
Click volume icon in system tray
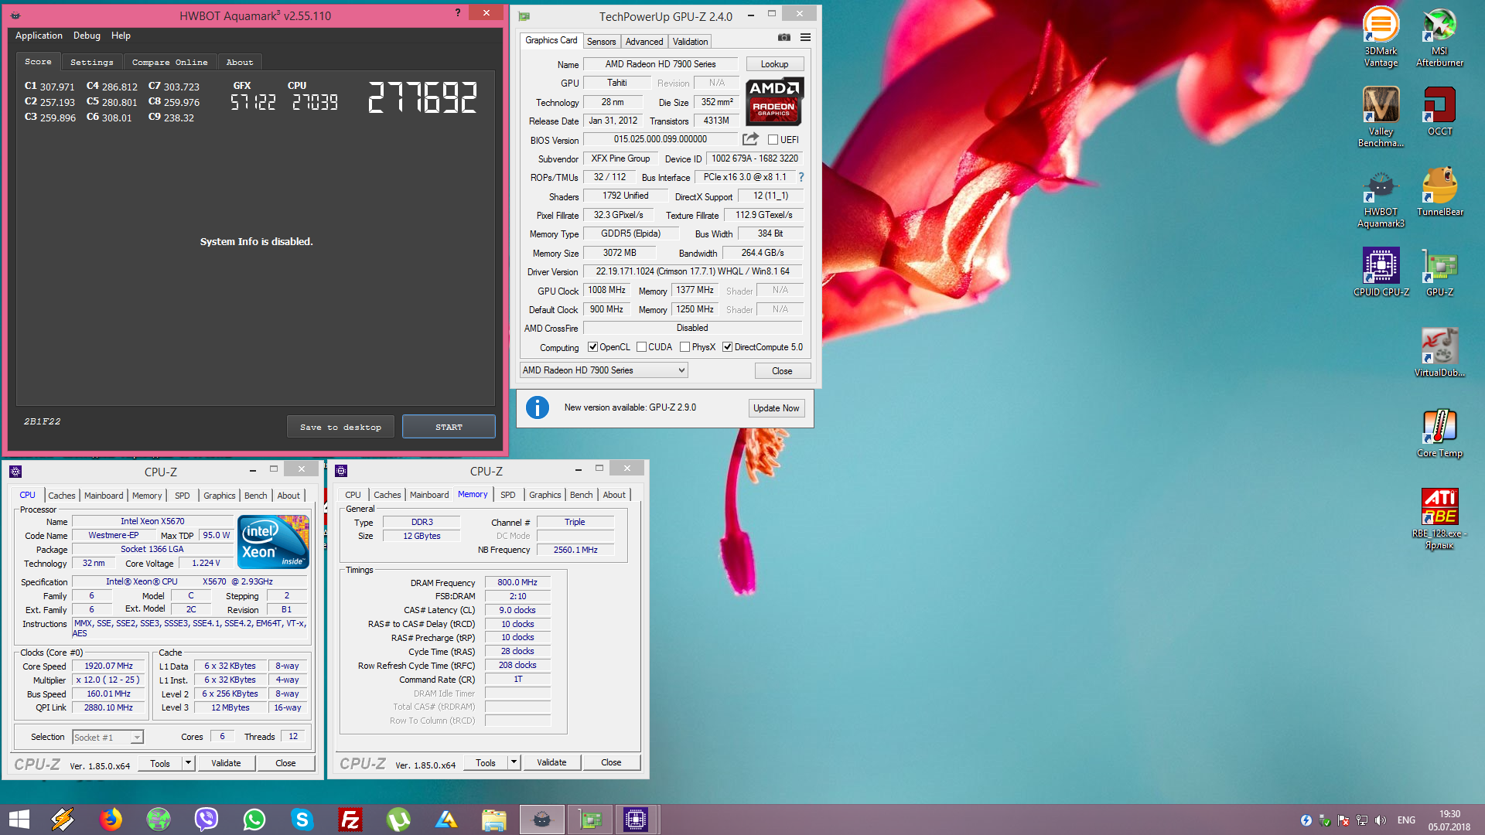1381,820
